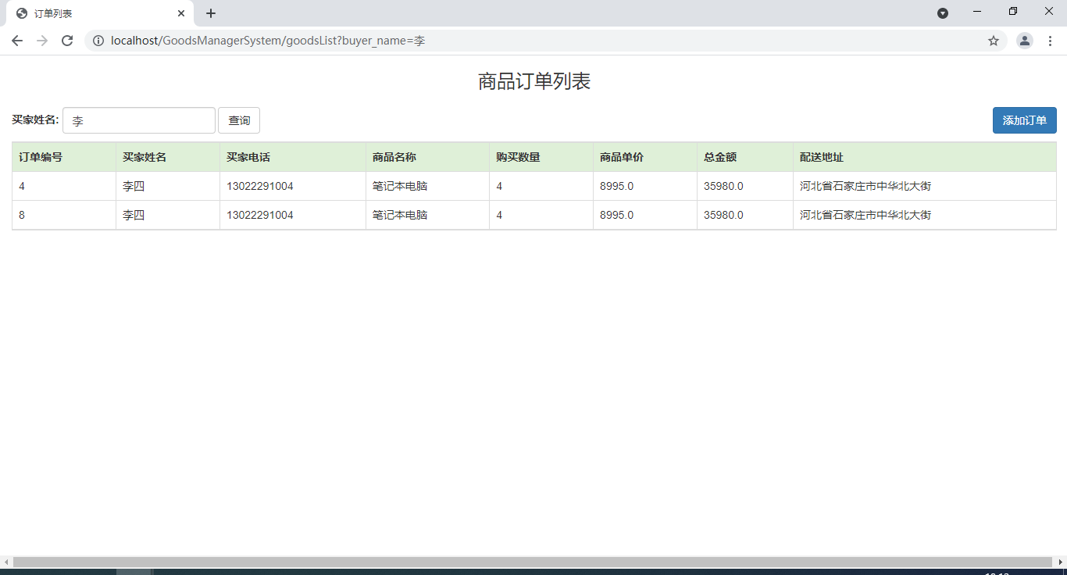This screenshot has width=1067, height=575.
Task: Click phone 13022291004 in order 8 row
Action: point(260,215)
